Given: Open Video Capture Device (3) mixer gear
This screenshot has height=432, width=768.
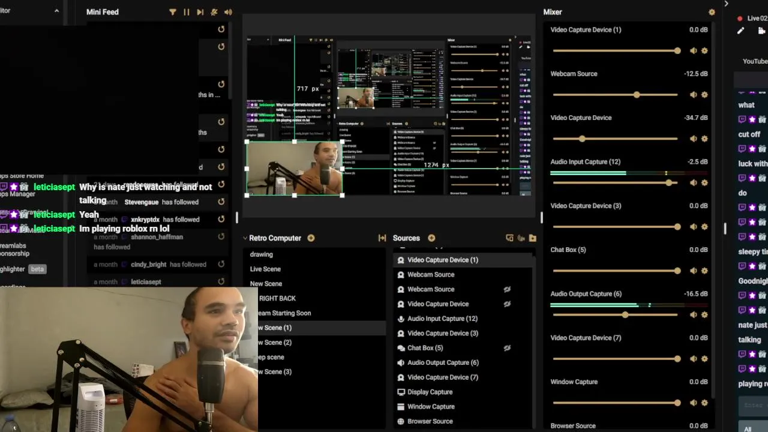Looking at the screenshot, I should click(704, 227).
